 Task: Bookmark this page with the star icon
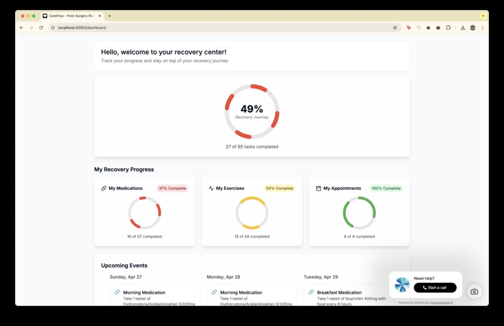[395, 27]
